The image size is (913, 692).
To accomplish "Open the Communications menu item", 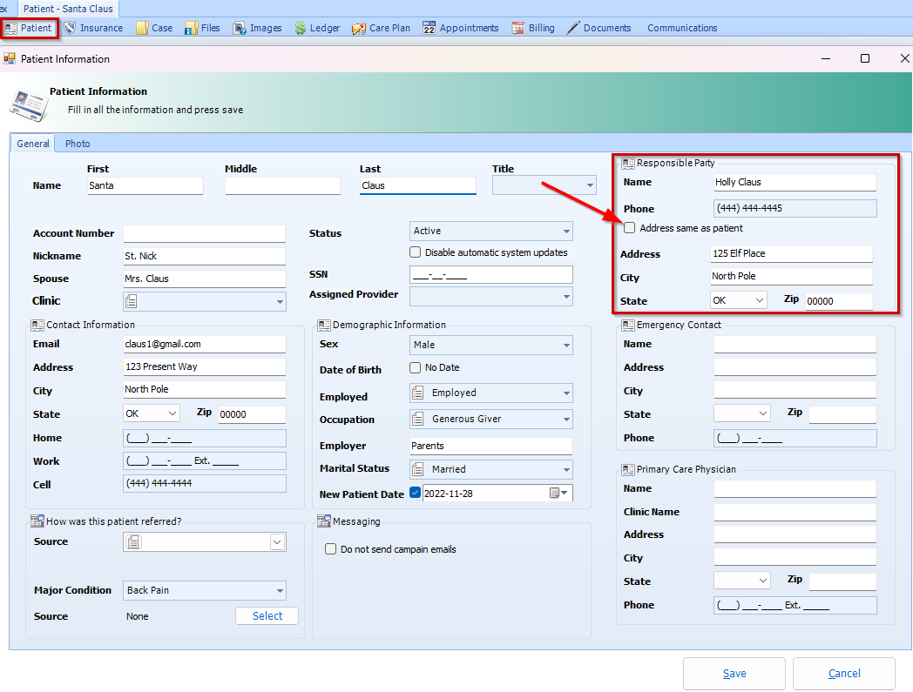I will (x=682, y=27).
